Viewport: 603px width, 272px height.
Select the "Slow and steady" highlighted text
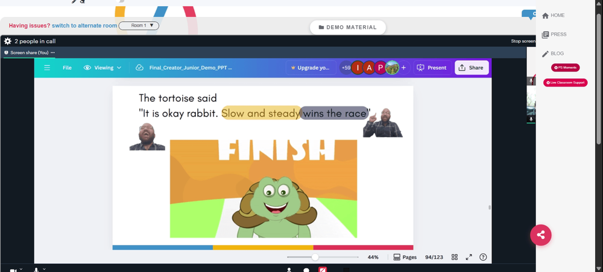pyautogui.click(x=261, y=114)
